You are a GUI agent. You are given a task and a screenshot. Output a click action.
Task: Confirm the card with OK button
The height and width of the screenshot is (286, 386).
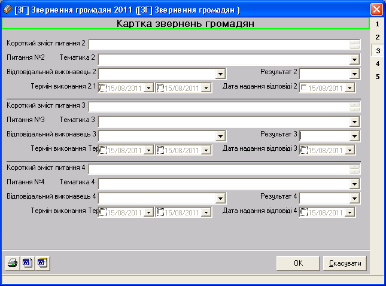[298, 263]
